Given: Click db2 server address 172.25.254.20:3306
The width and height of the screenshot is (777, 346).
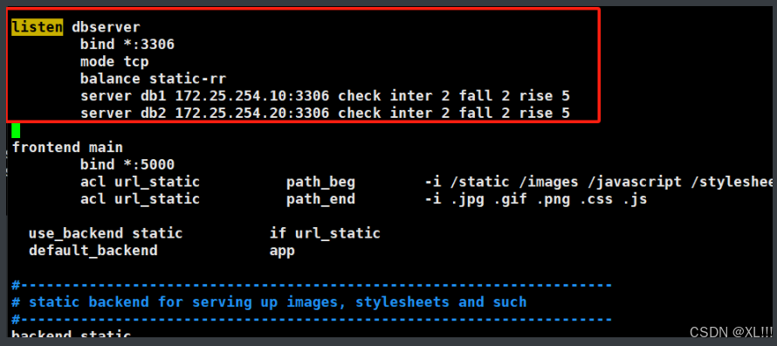Looking at the screenshot, I should point(252,113).
